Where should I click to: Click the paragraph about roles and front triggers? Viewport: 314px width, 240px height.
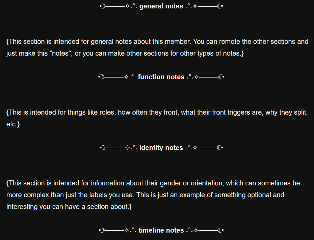(x=157, y=112)
